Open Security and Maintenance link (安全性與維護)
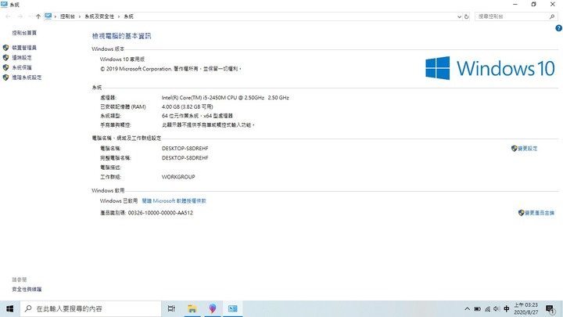The width and height of the screenshot is (563, 317). [27, 290]
